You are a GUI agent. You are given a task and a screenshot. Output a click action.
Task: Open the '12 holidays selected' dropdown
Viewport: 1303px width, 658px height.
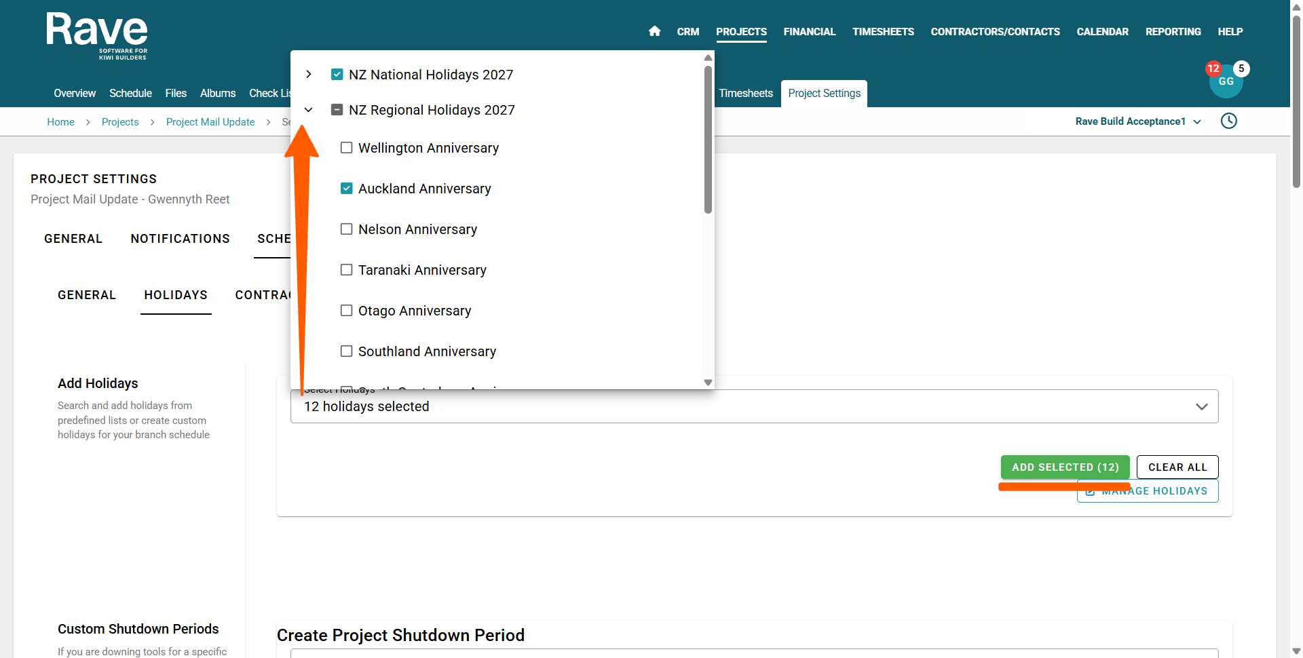[x=754, y=406]
